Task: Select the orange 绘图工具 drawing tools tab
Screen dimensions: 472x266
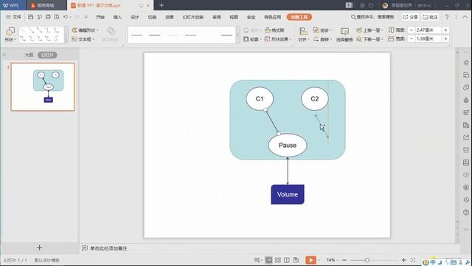Action: tap(299, 17)
